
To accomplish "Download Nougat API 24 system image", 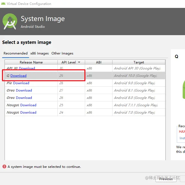I will [28, 113].
